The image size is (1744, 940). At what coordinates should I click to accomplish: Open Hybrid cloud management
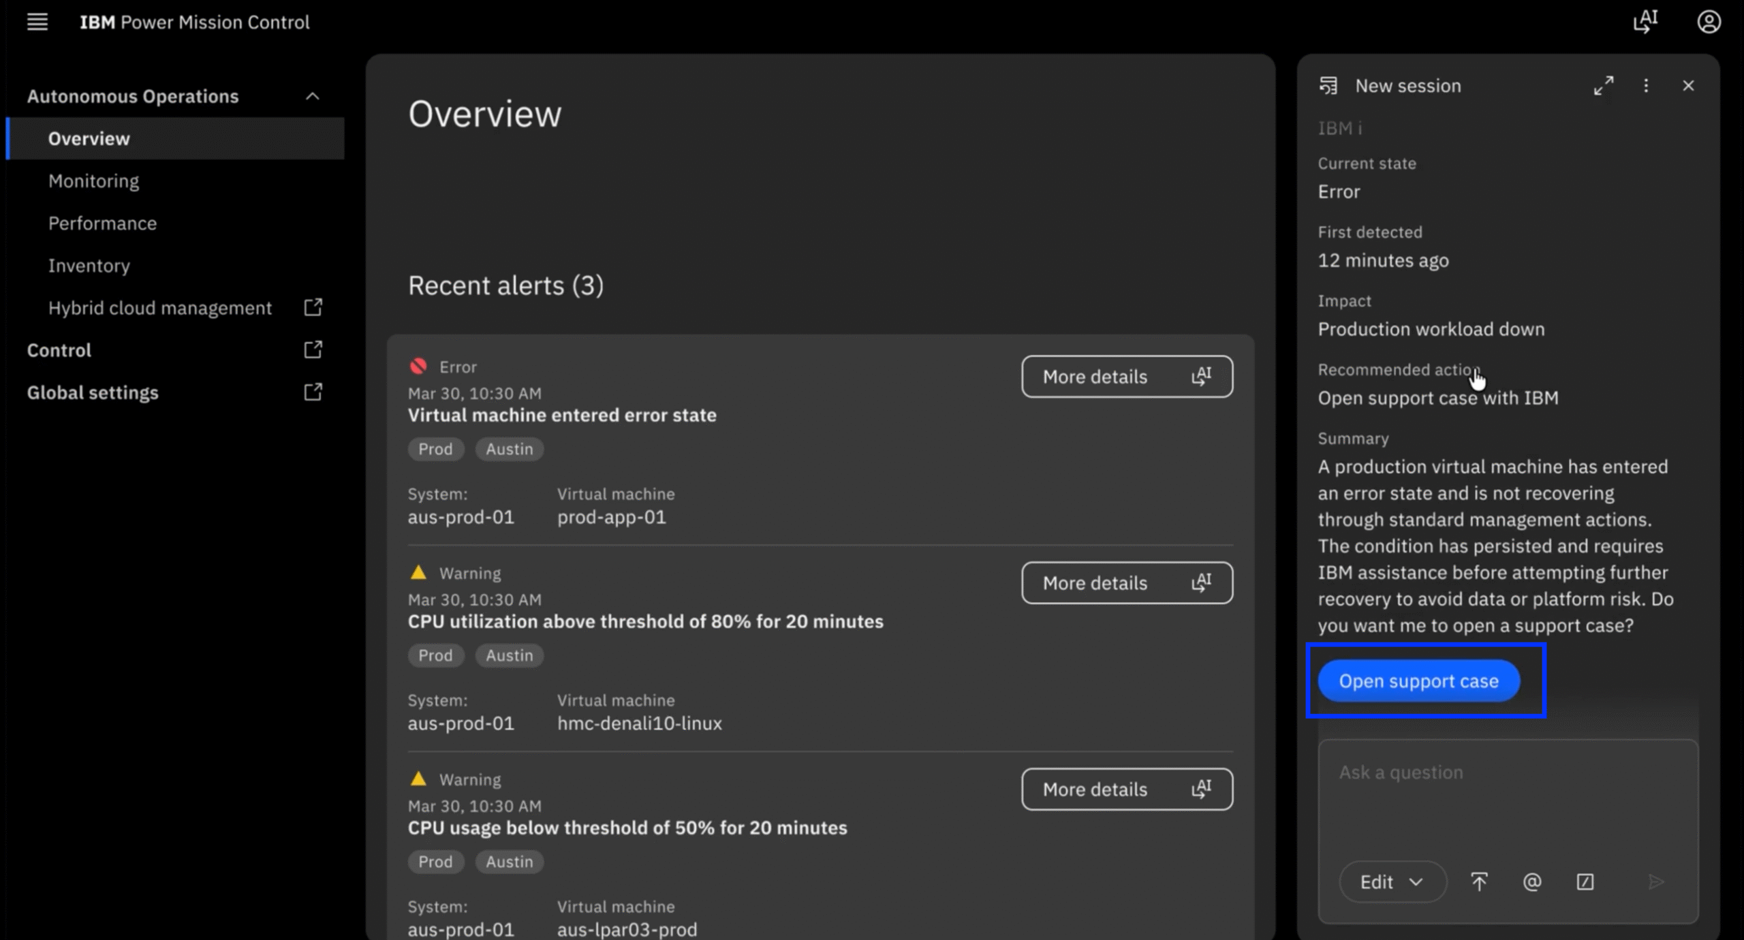[160, 308]
